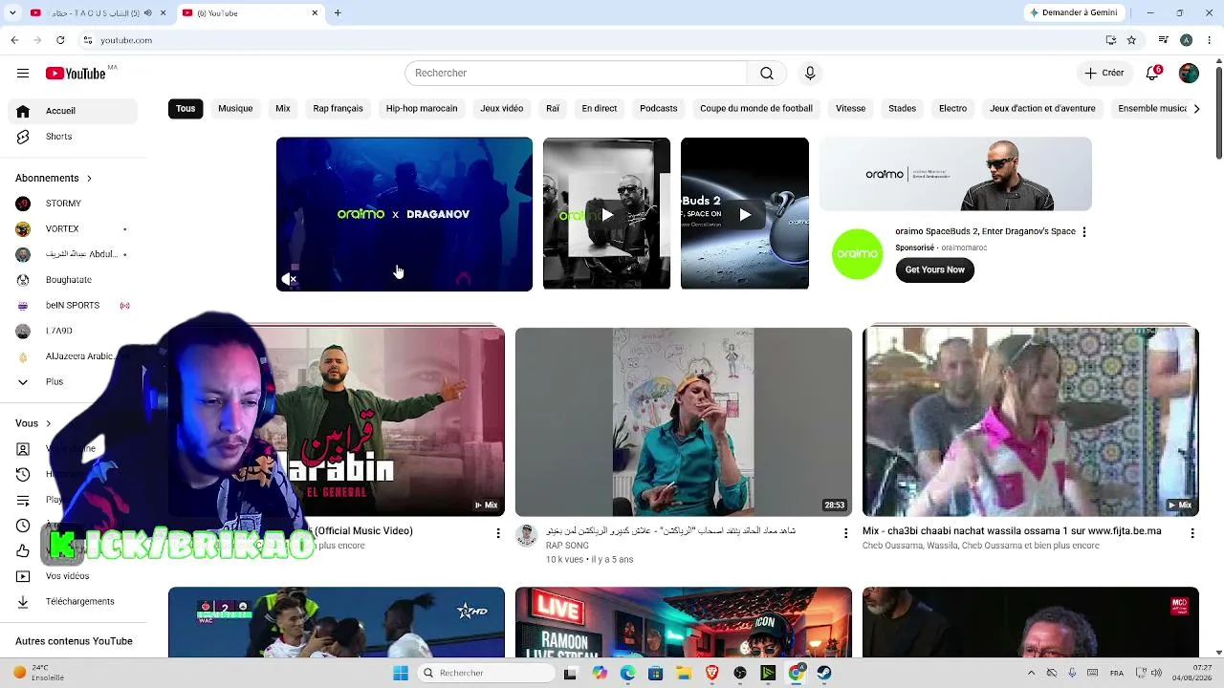Image resolution: width=1224 pixels, height=688 pixels.
Task: Show hidden system tray icons
Action: [1031, 673]
